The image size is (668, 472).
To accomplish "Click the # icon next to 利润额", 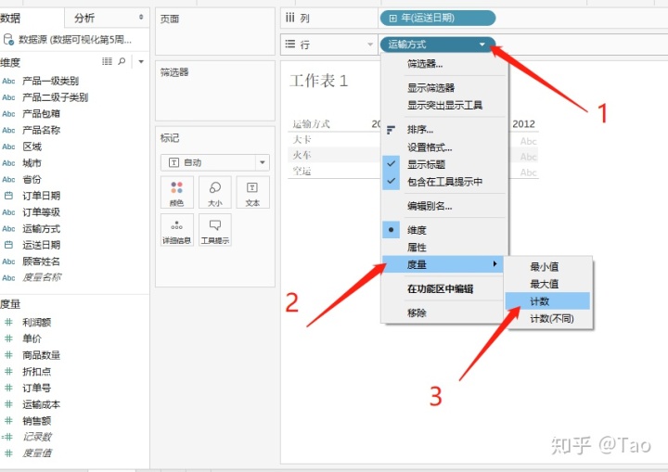I will coord(8,322).
